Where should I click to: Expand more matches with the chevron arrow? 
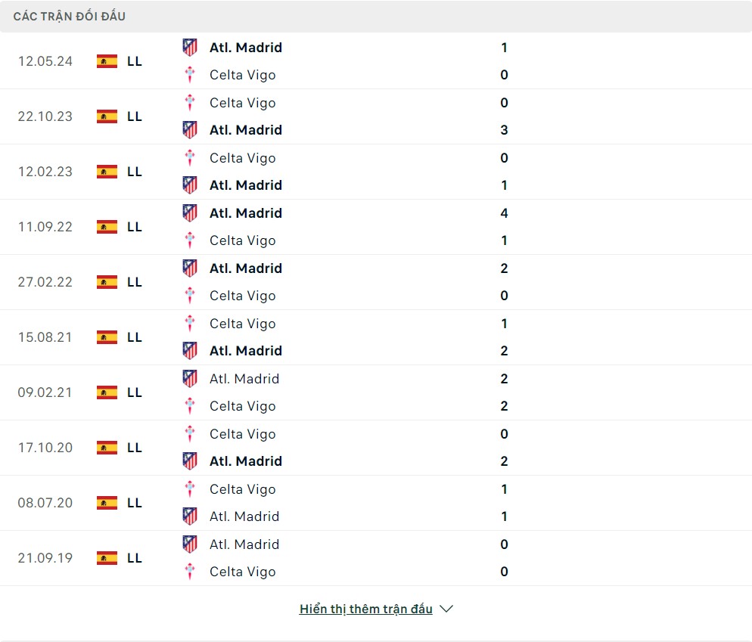coord(446,609)
